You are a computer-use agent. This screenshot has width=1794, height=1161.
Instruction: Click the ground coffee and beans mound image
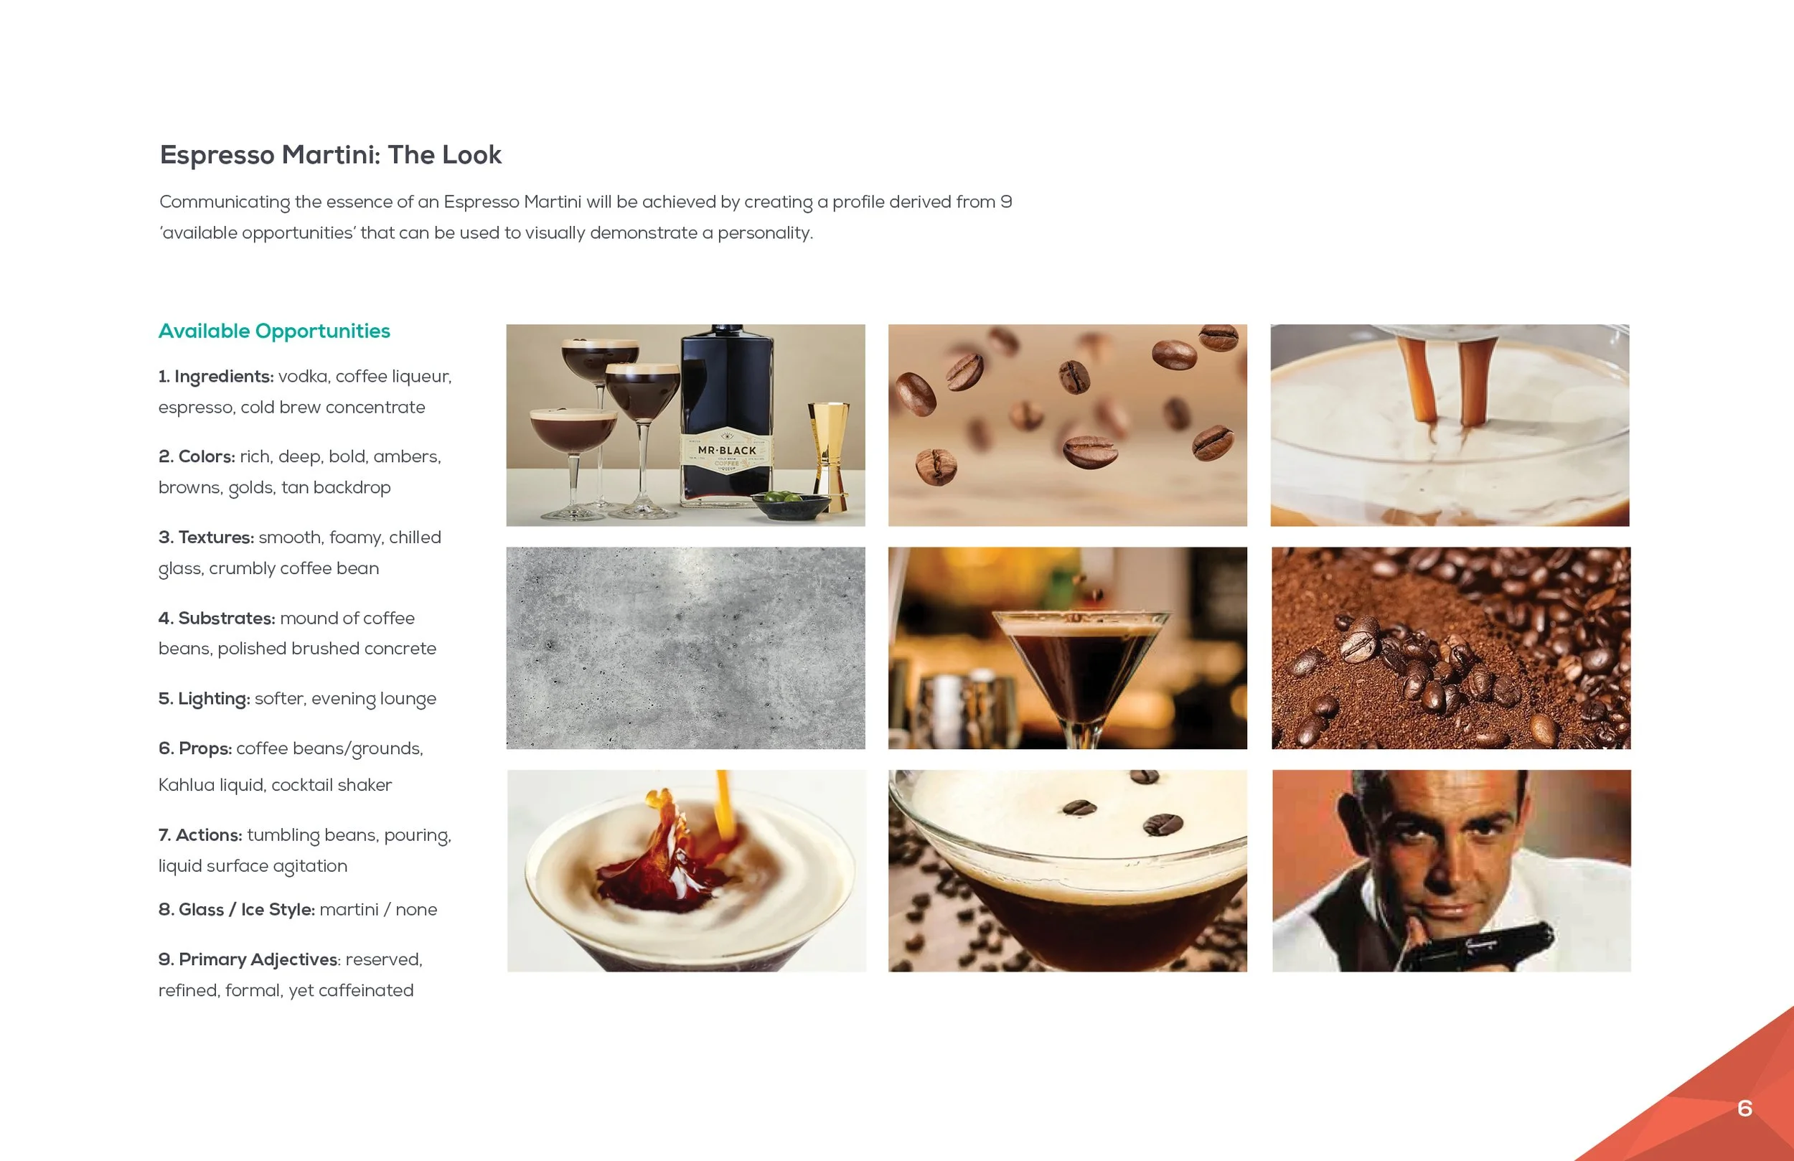pyautogui.click(x=1451, y=648)
